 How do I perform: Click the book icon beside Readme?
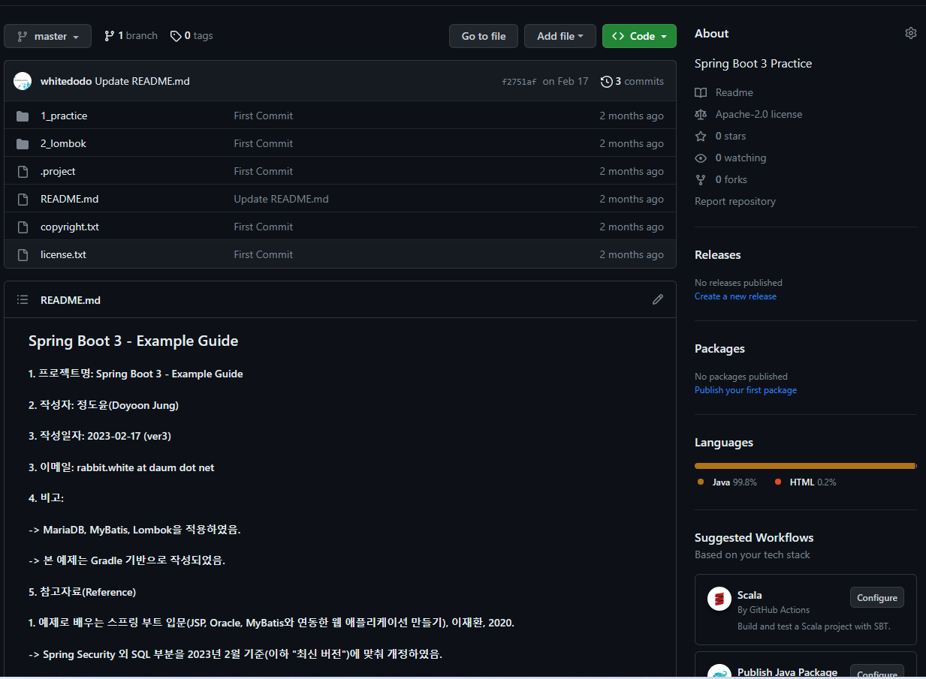pos(701,92)
